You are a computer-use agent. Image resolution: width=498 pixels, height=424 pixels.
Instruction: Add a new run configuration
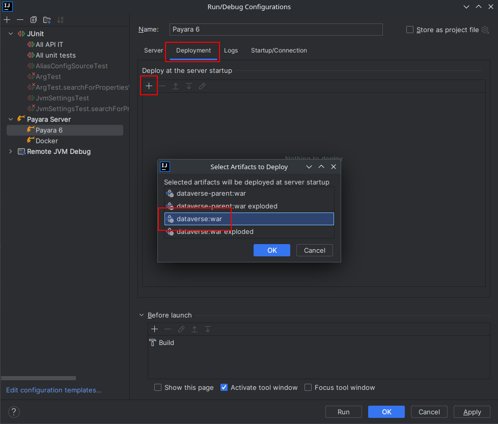[x=7, y=19]
